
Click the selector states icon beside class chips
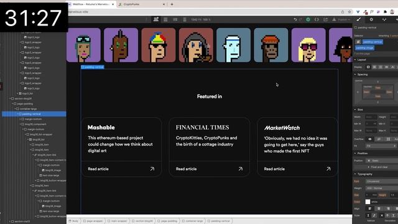[358, 42]
